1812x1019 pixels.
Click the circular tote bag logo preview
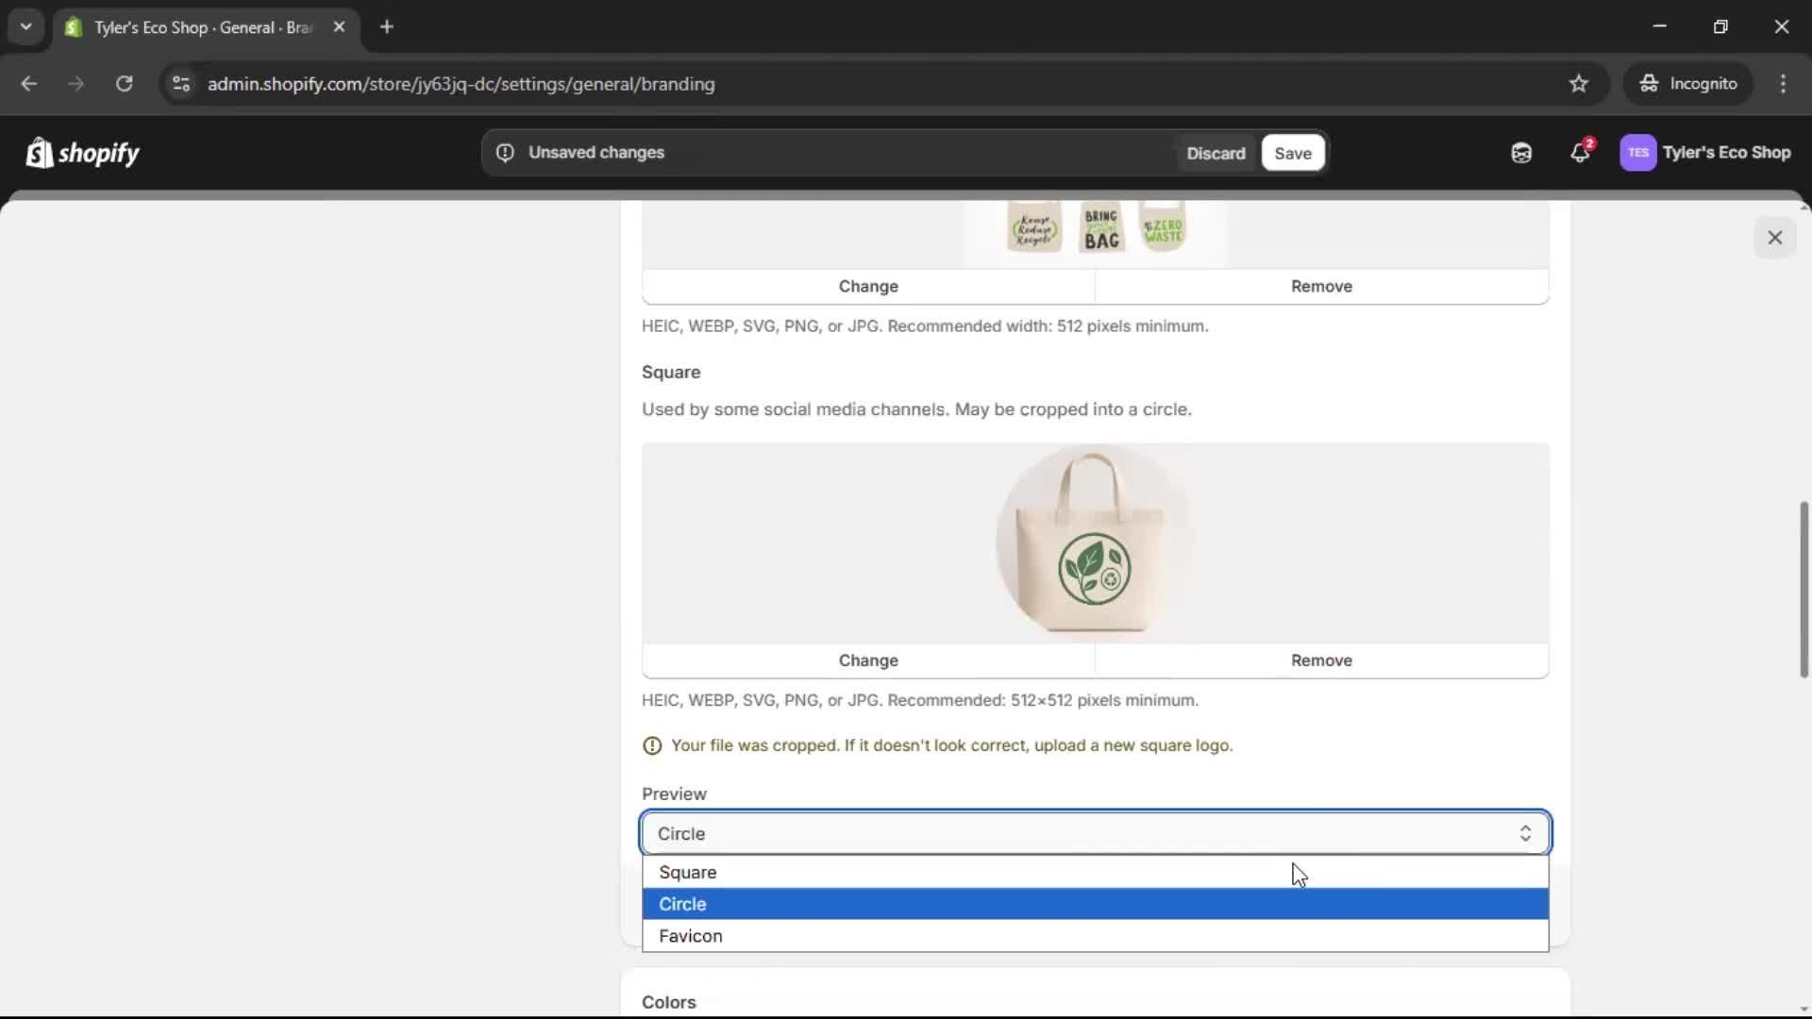tap(1094, 543)
